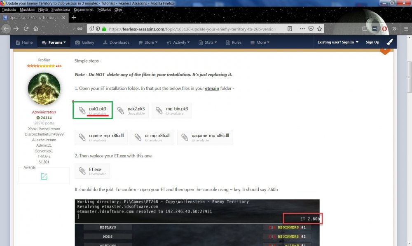Open the Firefox hamburger menu
The image size is (412, 246).
pos(406,29)
